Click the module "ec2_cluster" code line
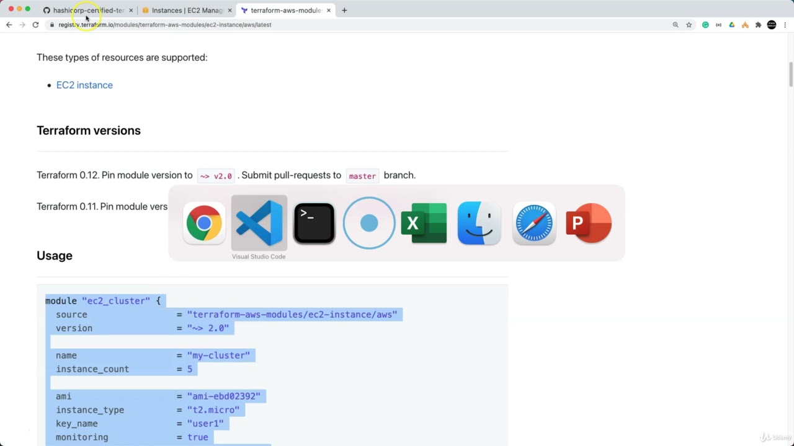 pos(103,300)
